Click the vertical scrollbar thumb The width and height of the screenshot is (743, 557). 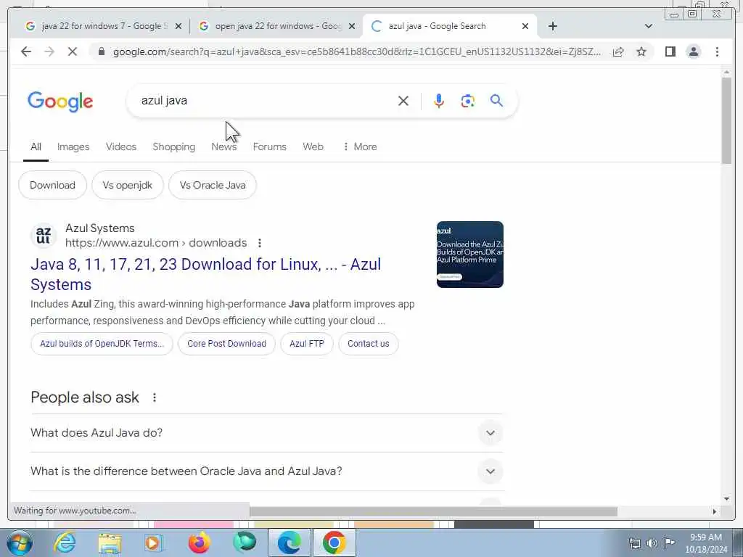pyautogui.click(x=726, y=121)
